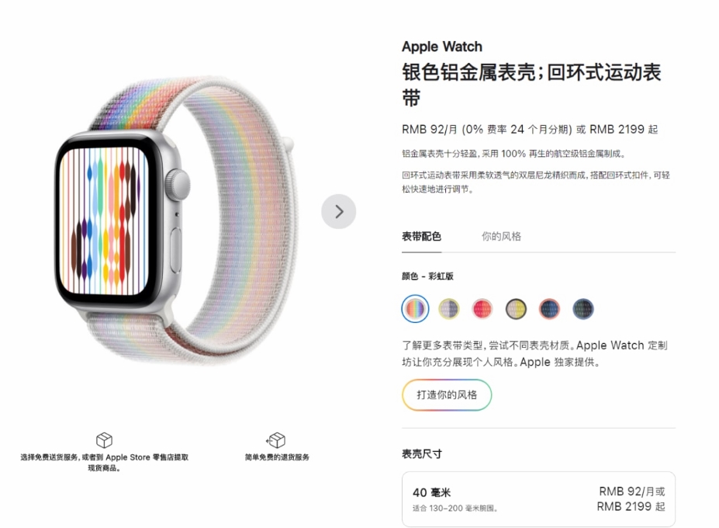
Task: Select the 40 毫米 case size option
Action: point(538,499)
